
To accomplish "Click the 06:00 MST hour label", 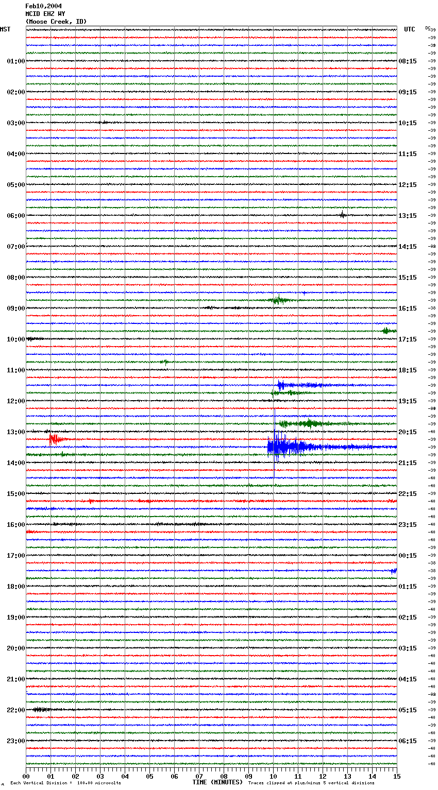I will coord(16,216).
